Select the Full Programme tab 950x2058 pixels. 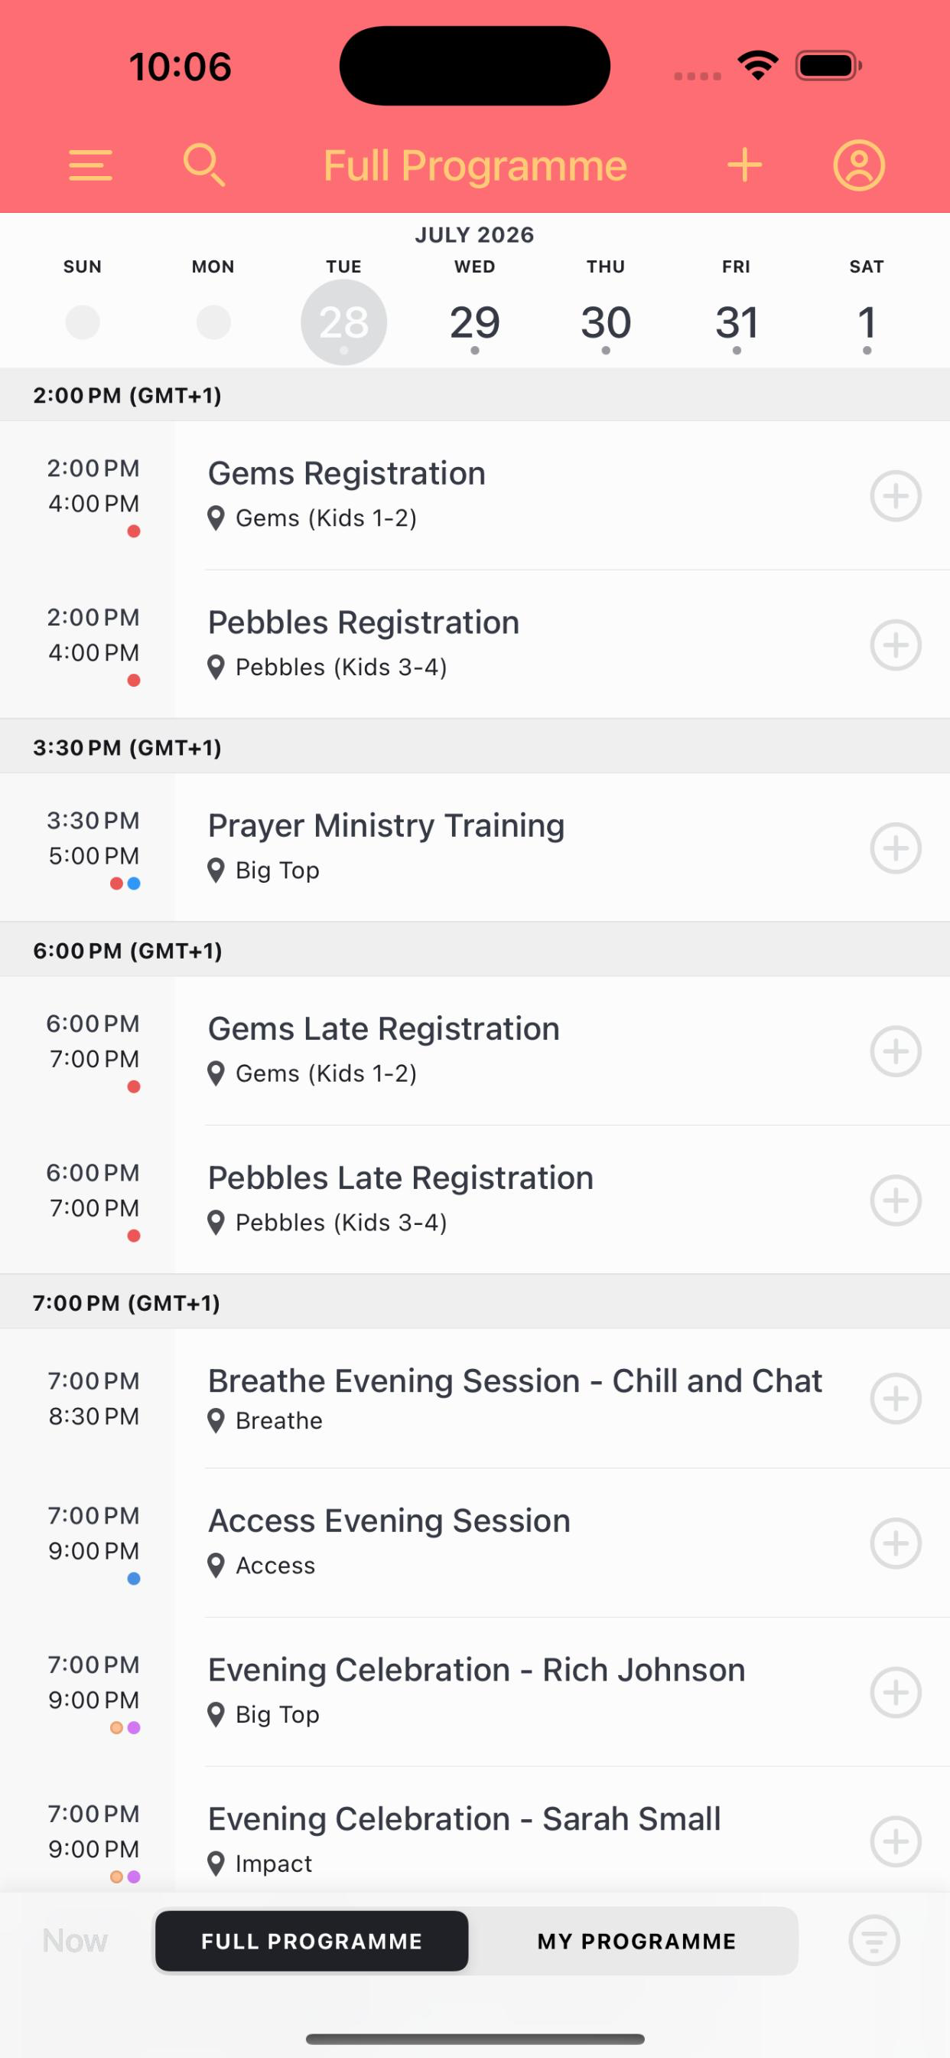point(311,1941)
